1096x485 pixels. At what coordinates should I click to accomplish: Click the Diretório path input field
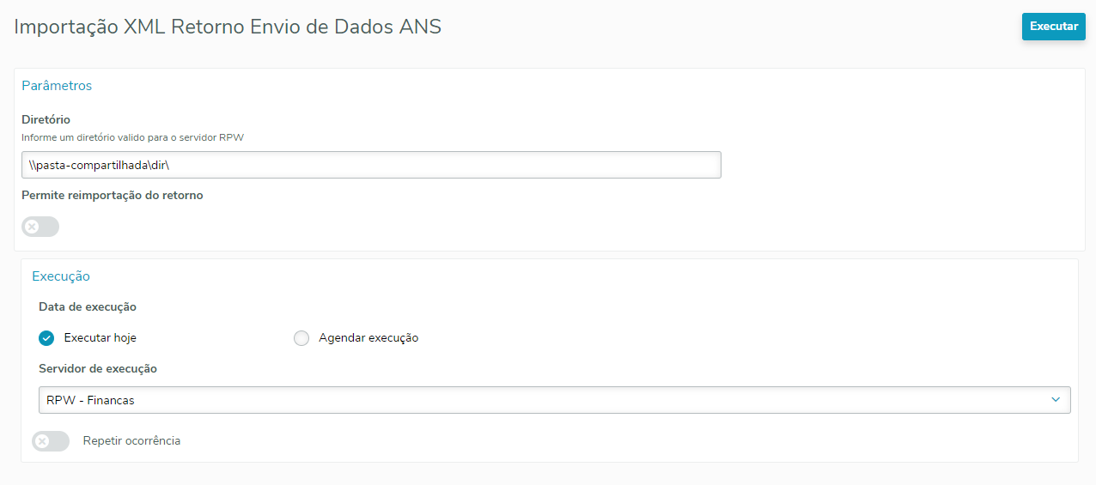(x=371, y=165)
